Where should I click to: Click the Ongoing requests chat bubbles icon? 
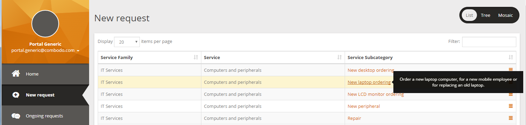coord(16,116)
